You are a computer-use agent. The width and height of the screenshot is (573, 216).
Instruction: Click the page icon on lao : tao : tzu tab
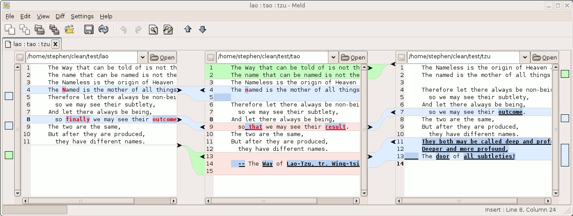[8, 44]
